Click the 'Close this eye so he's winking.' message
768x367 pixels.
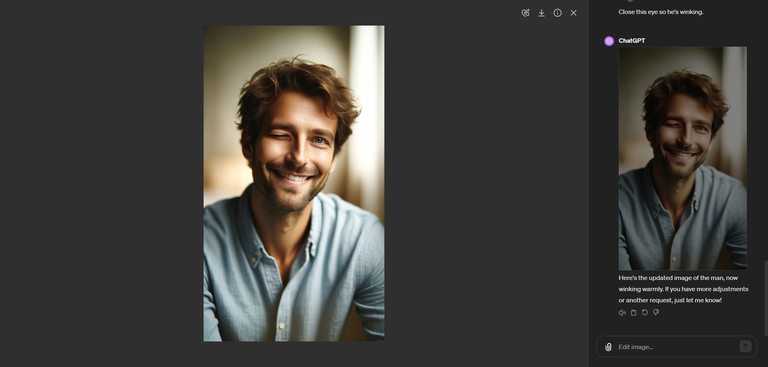click(661, 12)
